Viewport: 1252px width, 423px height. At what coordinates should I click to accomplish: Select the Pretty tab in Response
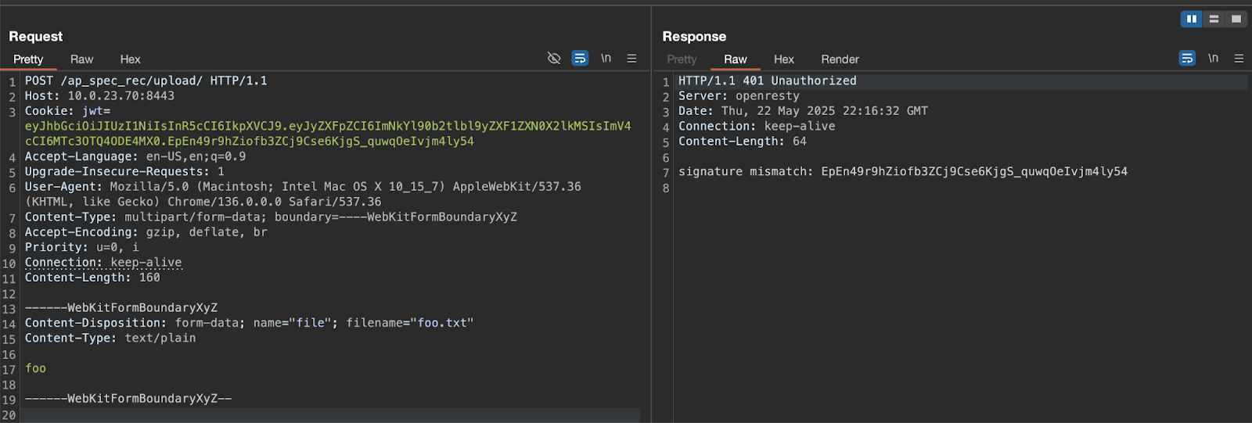pyautogui.click(x=682, y=59)
